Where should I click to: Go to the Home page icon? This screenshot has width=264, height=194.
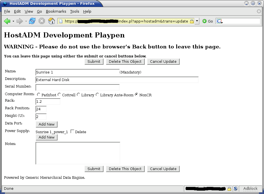click(51, 21)
